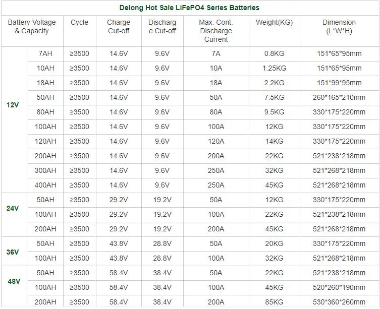The height and width of the screenshot is (309, 380).
Task: Select the 20KG weight cell
Action: [x=274, y=244]
